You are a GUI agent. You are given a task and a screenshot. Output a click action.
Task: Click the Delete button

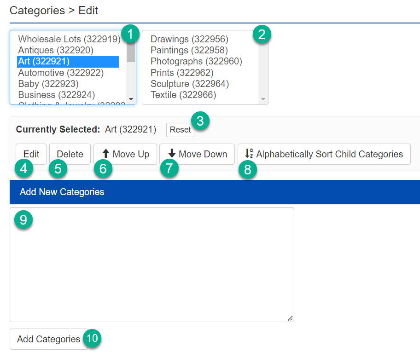coord(70,154)
